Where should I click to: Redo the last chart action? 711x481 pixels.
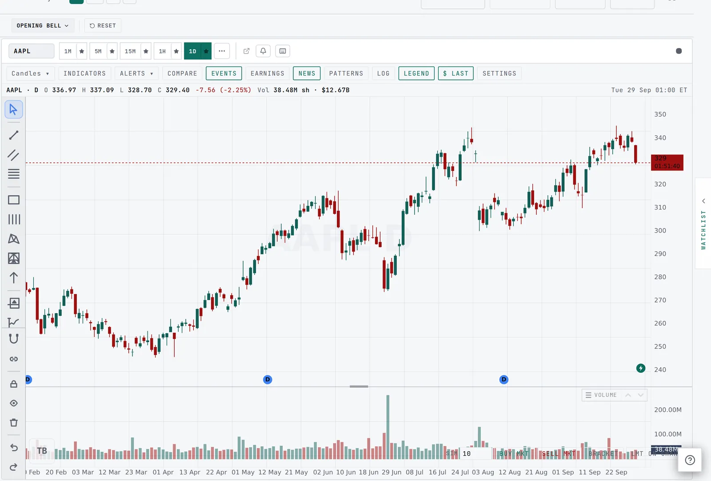[14, 467]
